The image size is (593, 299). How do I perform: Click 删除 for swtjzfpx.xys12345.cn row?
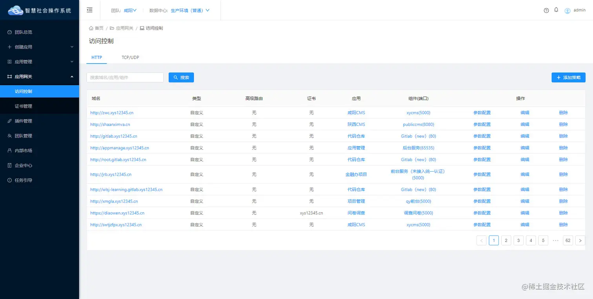(564, 225)
